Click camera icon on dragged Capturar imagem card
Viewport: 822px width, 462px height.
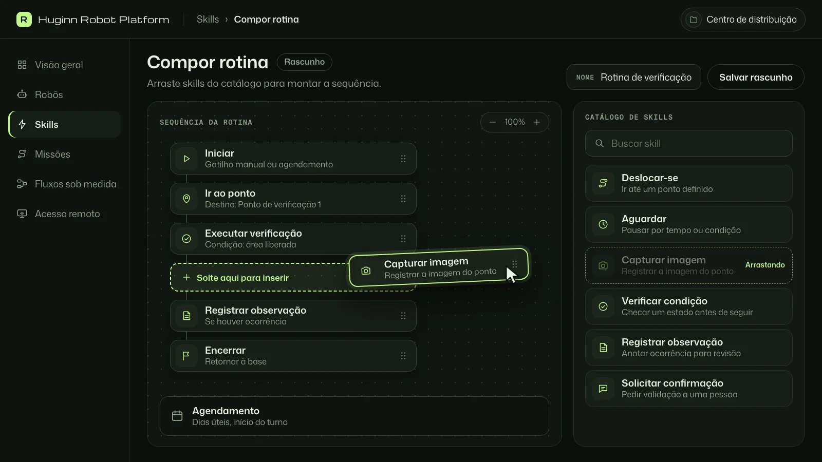(x=366, y=271)
